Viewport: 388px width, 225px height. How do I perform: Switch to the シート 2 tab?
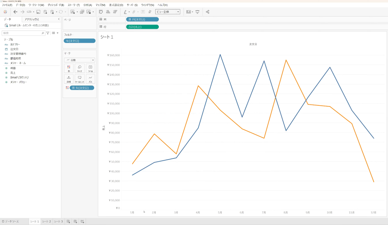click(x=46, y=221)
